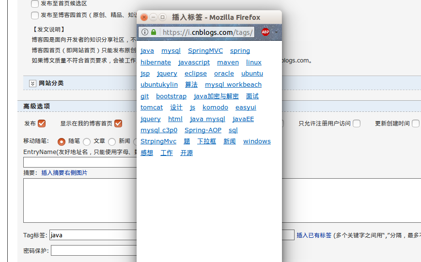
Task: Insert the linux tag
Action: click(254, 62)
